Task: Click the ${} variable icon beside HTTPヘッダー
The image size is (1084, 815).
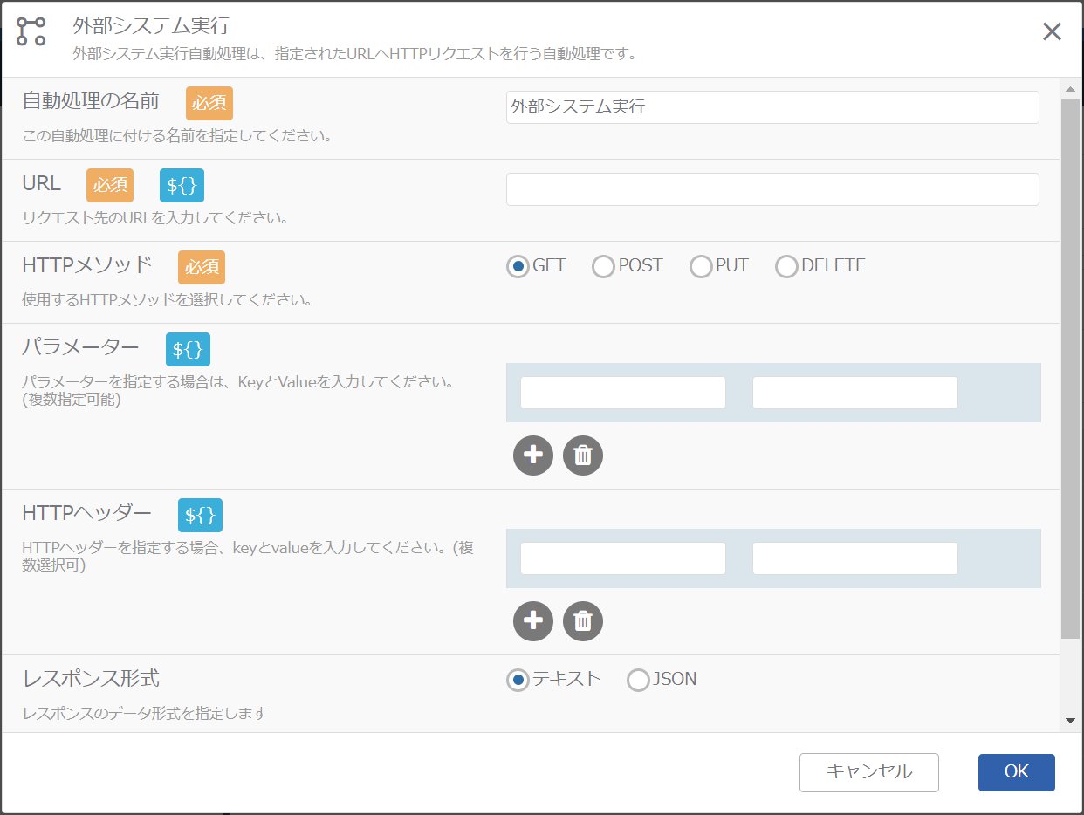Action: (x=200, y=515)
